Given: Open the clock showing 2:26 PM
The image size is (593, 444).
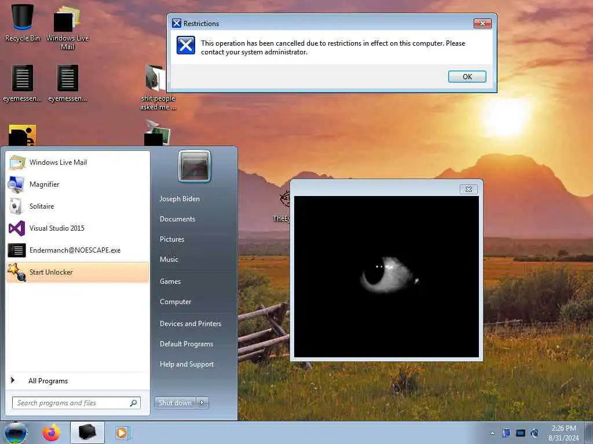Looking at the screenshot, I should (x=563, y=433).
